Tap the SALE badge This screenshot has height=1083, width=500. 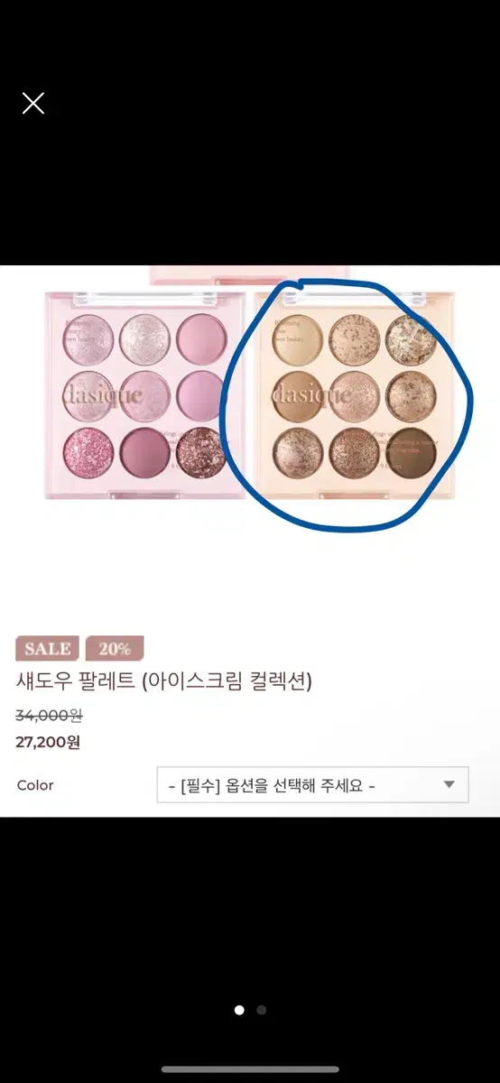coord(48,649)
